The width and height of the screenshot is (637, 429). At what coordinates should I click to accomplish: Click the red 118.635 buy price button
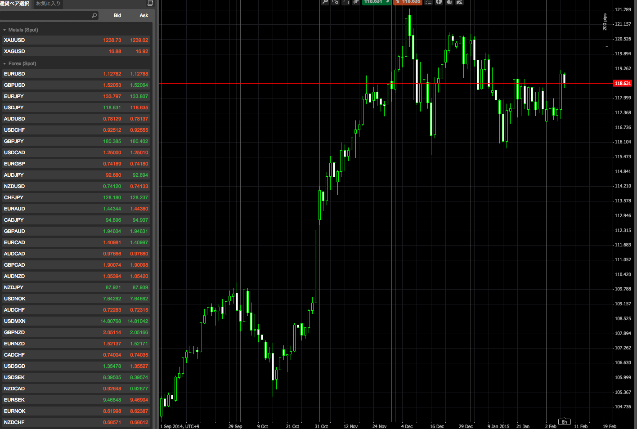tap(408, 2)
